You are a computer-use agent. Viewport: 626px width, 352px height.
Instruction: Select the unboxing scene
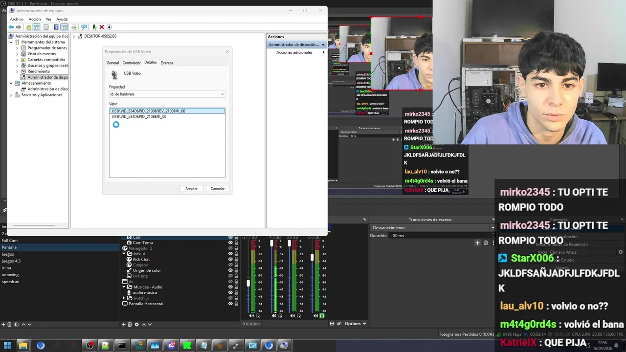10,275
